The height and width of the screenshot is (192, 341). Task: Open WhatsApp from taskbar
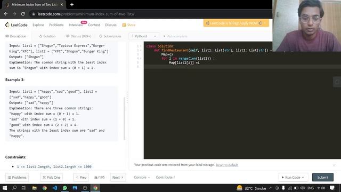coord(65,188)
